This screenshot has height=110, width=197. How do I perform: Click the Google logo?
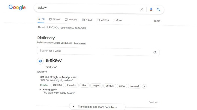pyautogui.click(x=17, y=7)
